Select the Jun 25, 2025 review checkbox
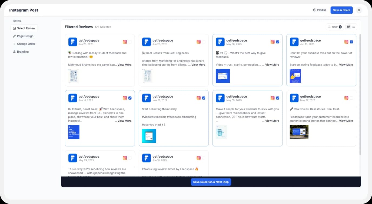The height and width of the screenshot is (204, 372). (130, 42)
